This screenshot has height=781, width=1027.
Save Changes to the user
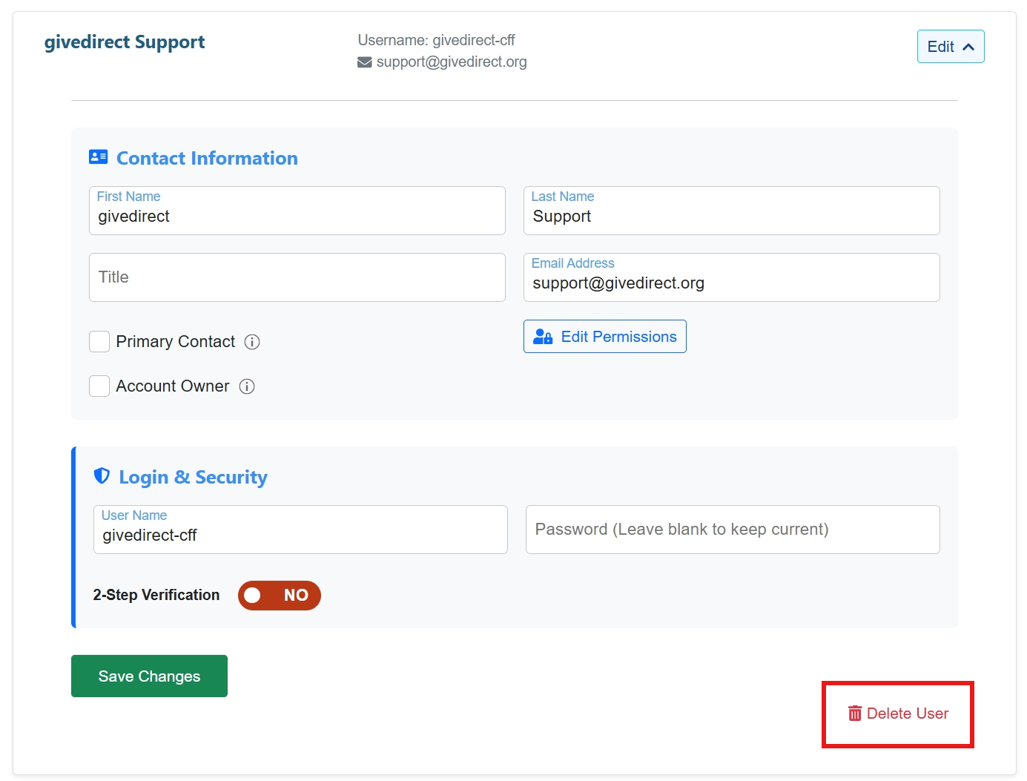pyautogui.click(x=149, y=676)
